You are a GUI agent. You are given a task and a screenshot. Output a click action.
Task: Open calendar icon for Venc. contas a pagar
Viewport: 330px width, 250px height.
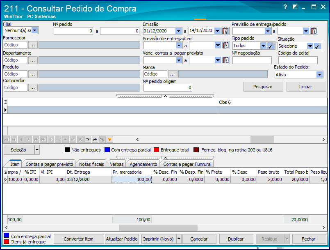pyautogui.click(x=225, y=60)
